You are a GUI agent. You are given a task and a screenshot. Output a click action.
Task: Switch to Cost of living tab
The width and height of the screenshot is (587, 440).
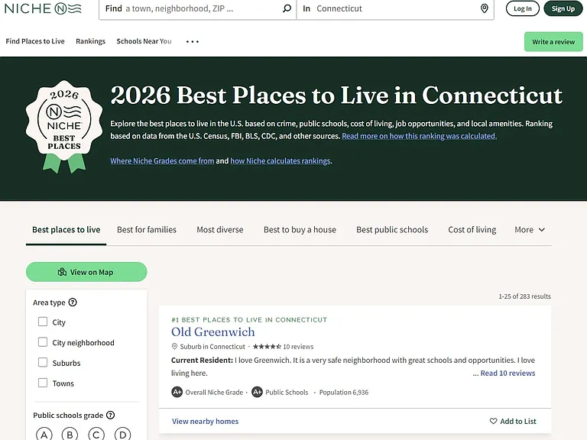[472, 230]
